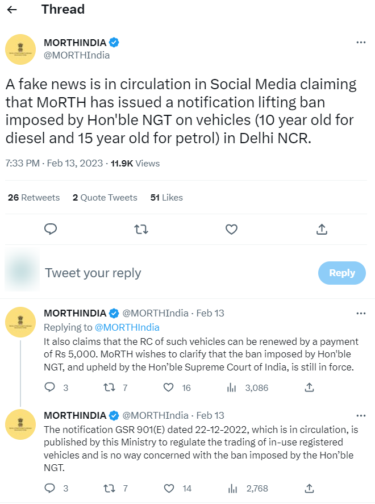
Task: Share the main tweet via share icon
Action: [x=322, y=229]
